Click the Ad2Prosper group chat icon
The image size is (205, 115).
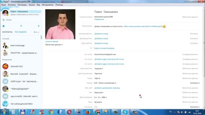tap(5, 81)
